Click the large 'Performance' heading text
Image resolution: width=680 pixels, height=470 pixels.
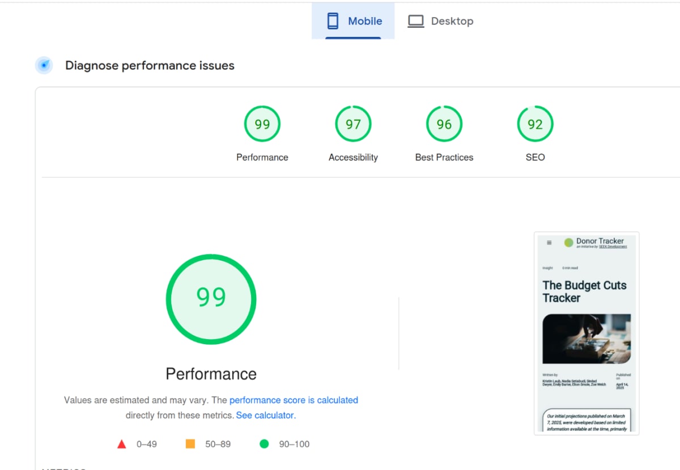[211, 374]
